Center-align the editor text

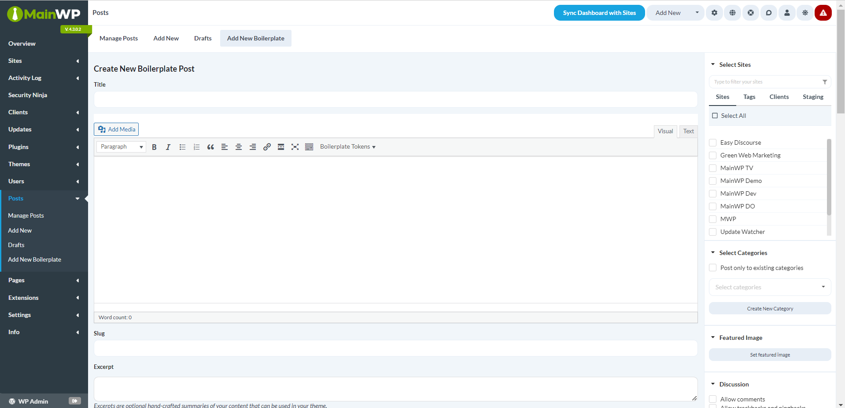coord(239,147)
